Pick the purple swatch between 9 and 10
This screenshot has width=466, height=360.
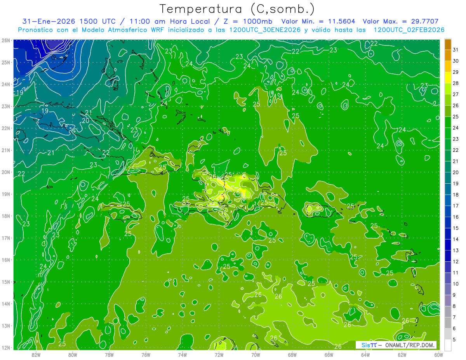pos(448,289)
